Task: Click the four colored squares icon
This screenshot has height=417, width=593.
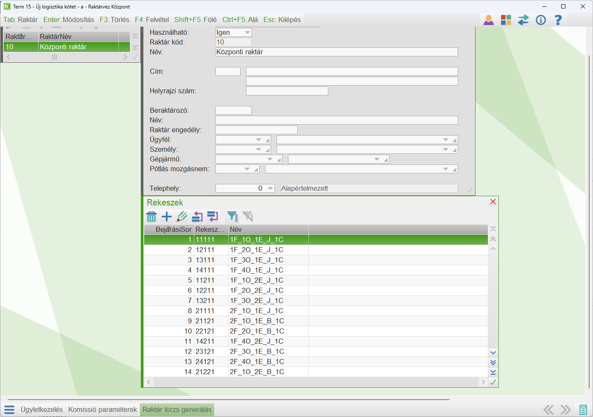Action: click(x=506, y=20)
